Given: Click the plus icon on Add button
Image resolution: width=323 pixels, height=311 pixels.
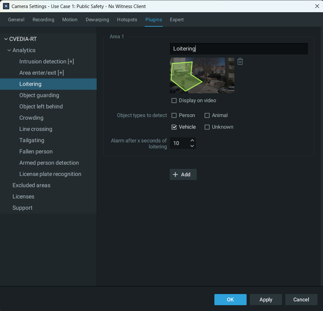Looking at the screenshot, I should pyautogui.click(x=175, y=175).
